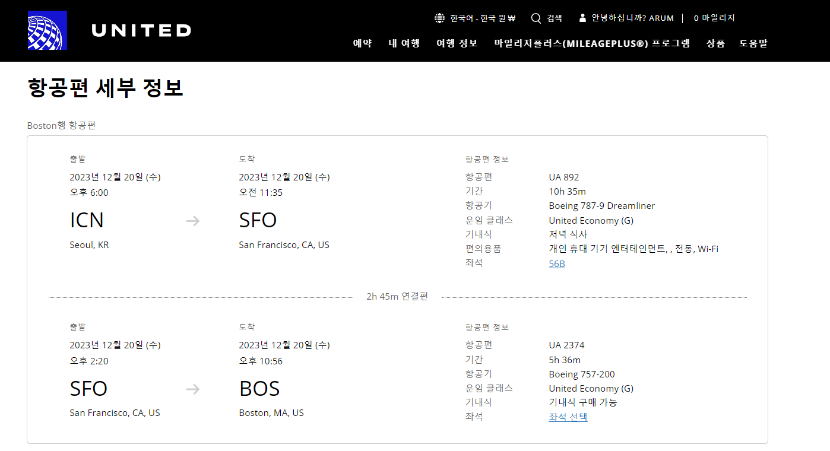Click the arrow between SFO and BOS
The height and width of the screenshot is (451, 830).
(x=193, y=389)
